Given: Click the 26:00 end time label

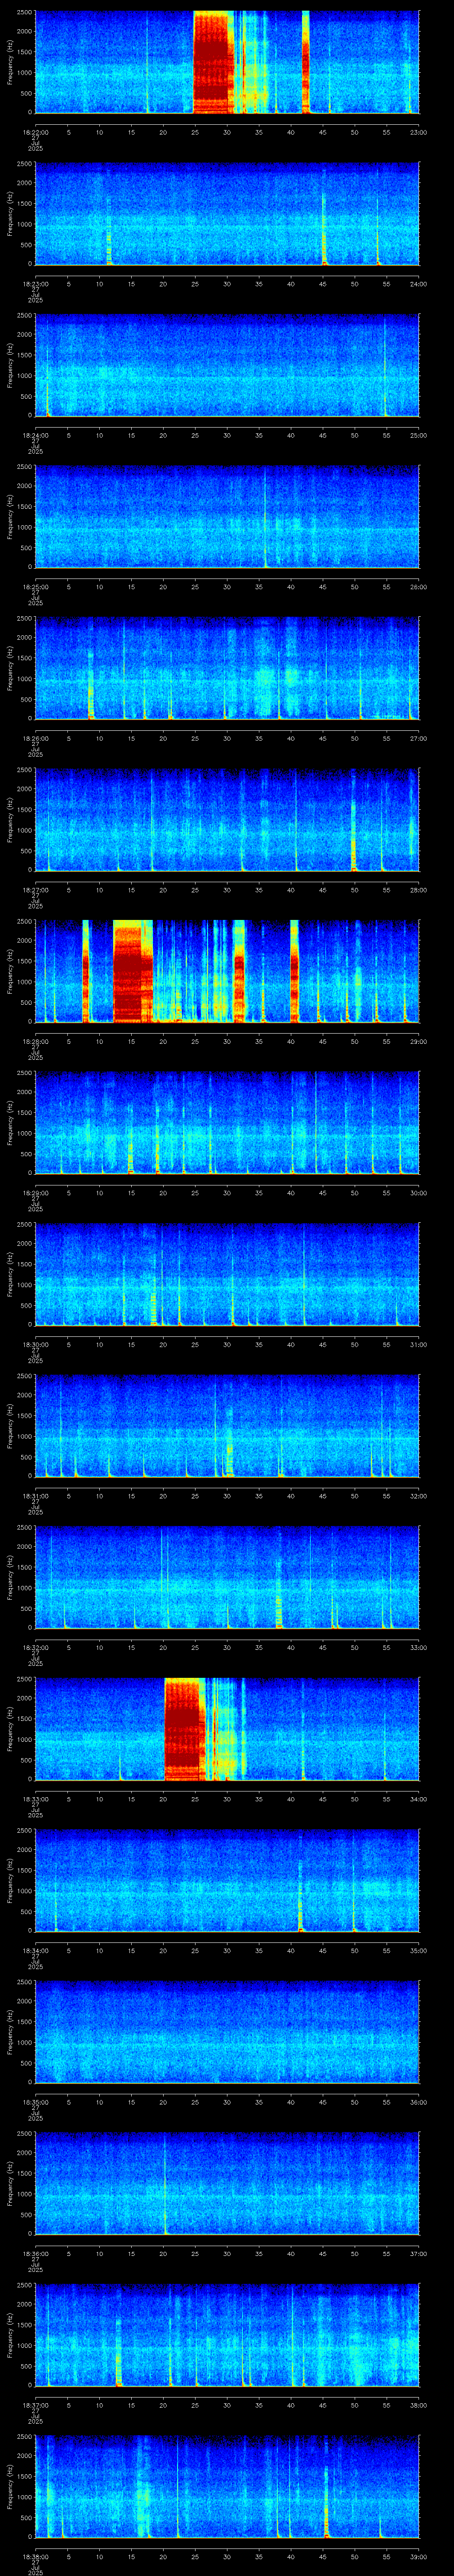Looking at the screenshot, I should coord(419,587).
